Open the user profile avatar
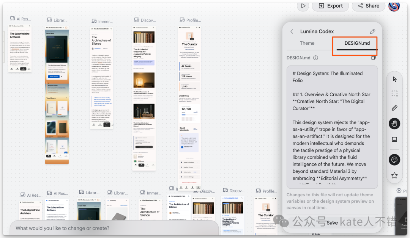 (394, 6)
